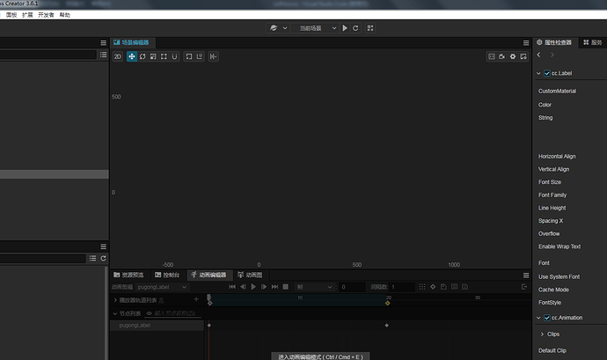
Task: Collapse the cc.Label component section
Action: coord(538,73)
